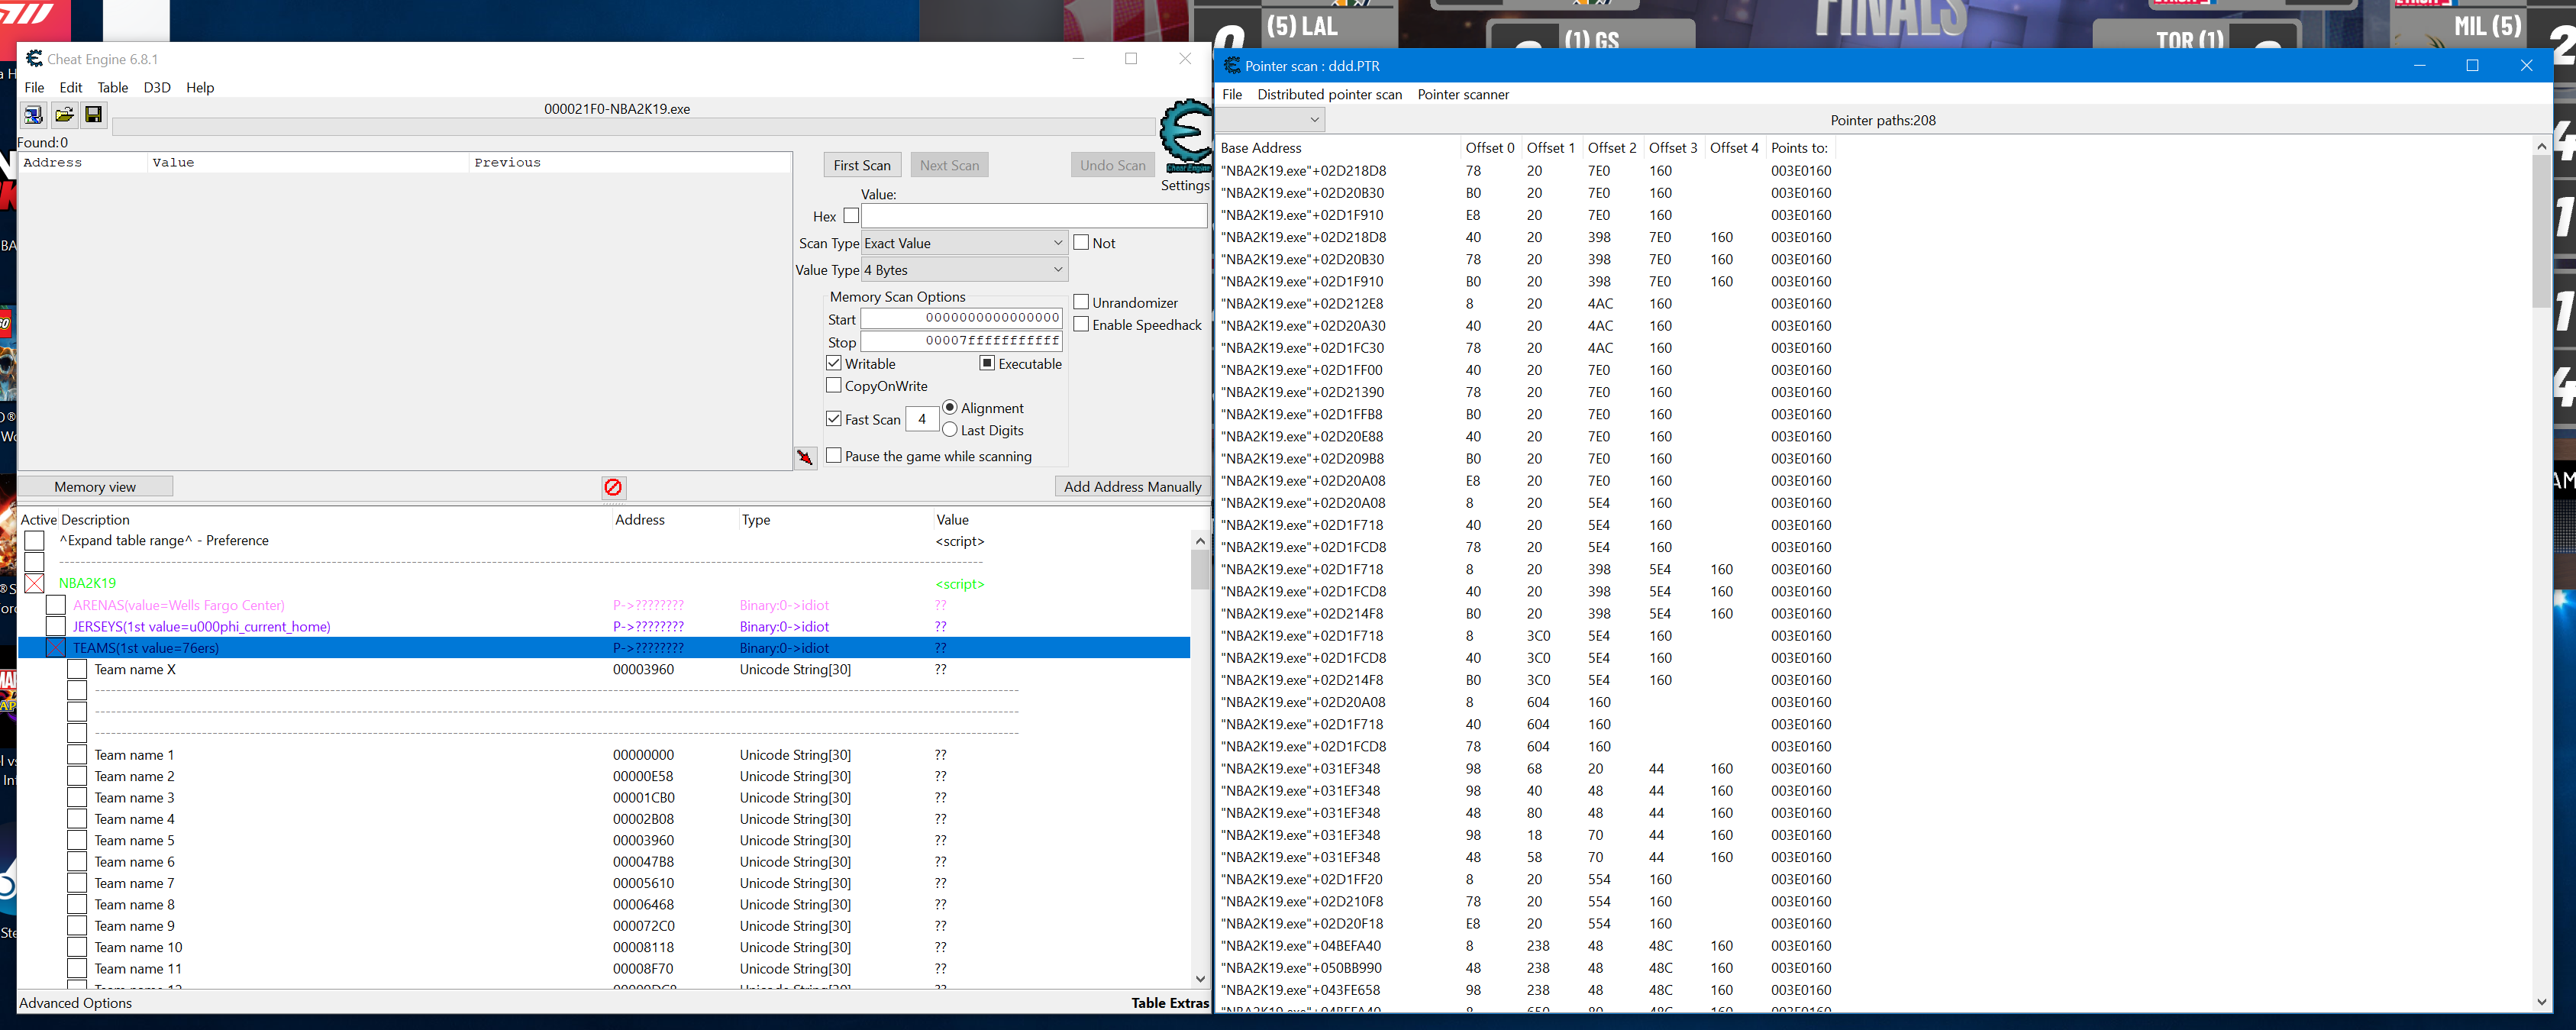Toggle the Hex checkbox
The image size is (2576, 1030).
(851, 215)
